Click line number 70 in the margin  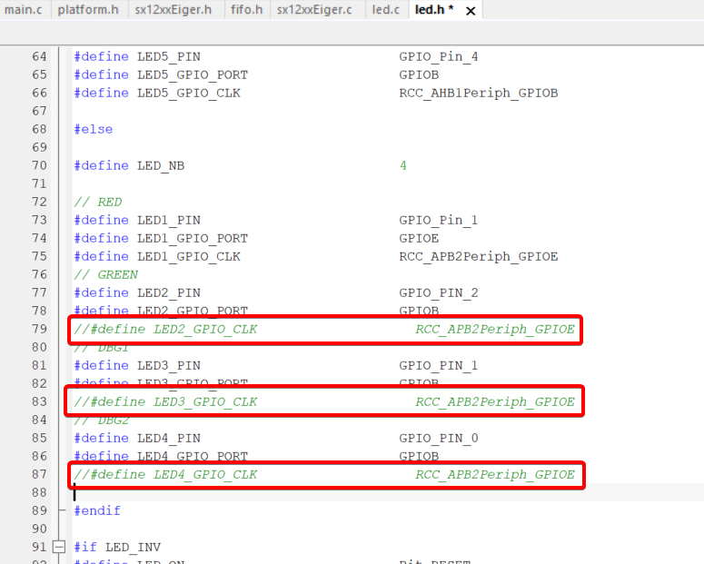tap(38, 165)
